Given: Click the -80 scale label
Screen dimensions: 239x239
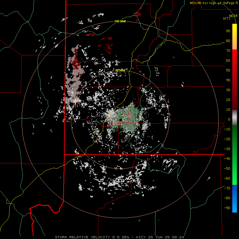Looking at the screenshot, I should (227, 198).
